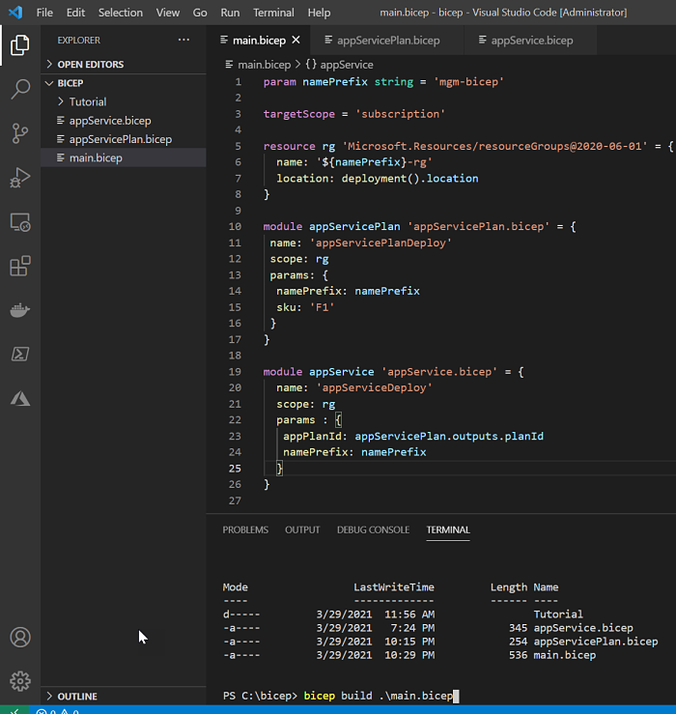Viewport: 676px width, 714px height.
Task: Open the Azure view icon
Action: [20, 398]
